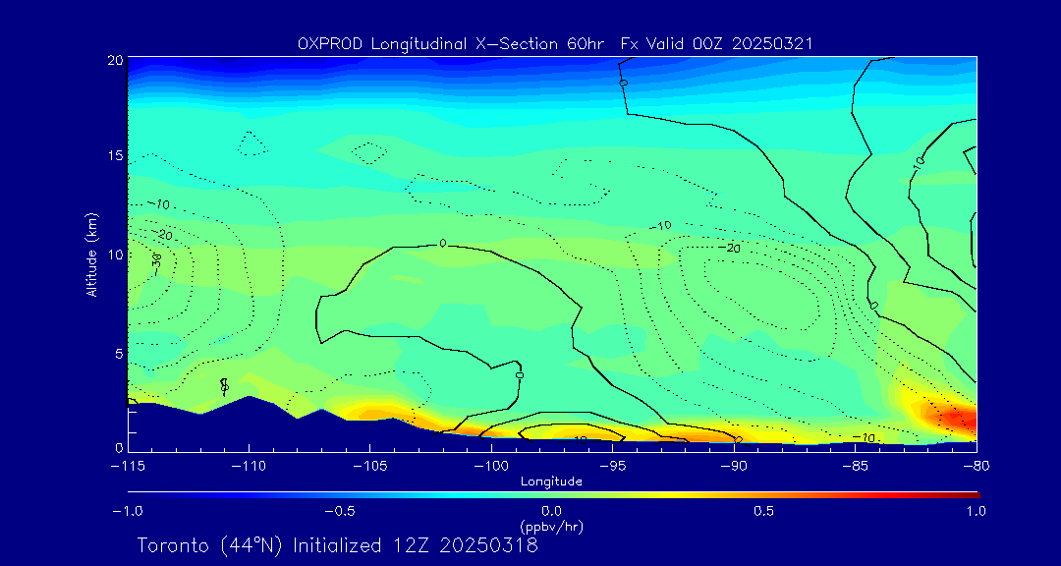
Task: Click the longitude tick label -115
Action: click(129, 467)
